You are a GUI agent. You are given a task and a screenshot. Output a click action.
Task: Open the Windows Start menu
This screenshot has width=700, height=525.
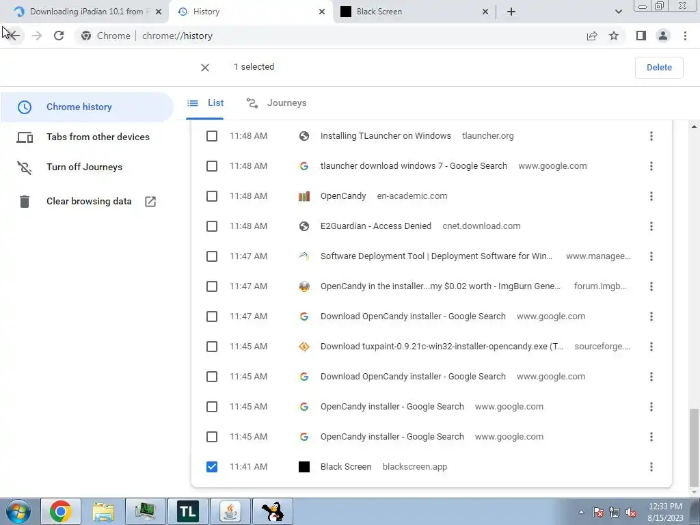click(18, 511)
